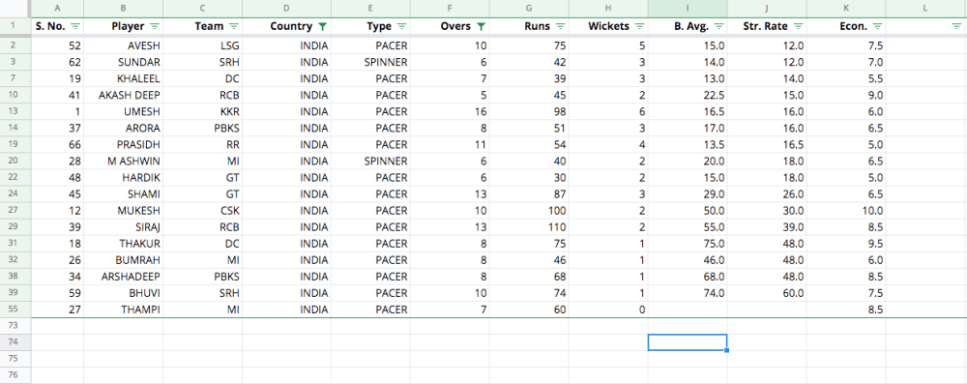This screenshot has width=967, height=384.
Task: Click the MUKESH player cell
Action: pyautogui.click(x=124, y=211)
